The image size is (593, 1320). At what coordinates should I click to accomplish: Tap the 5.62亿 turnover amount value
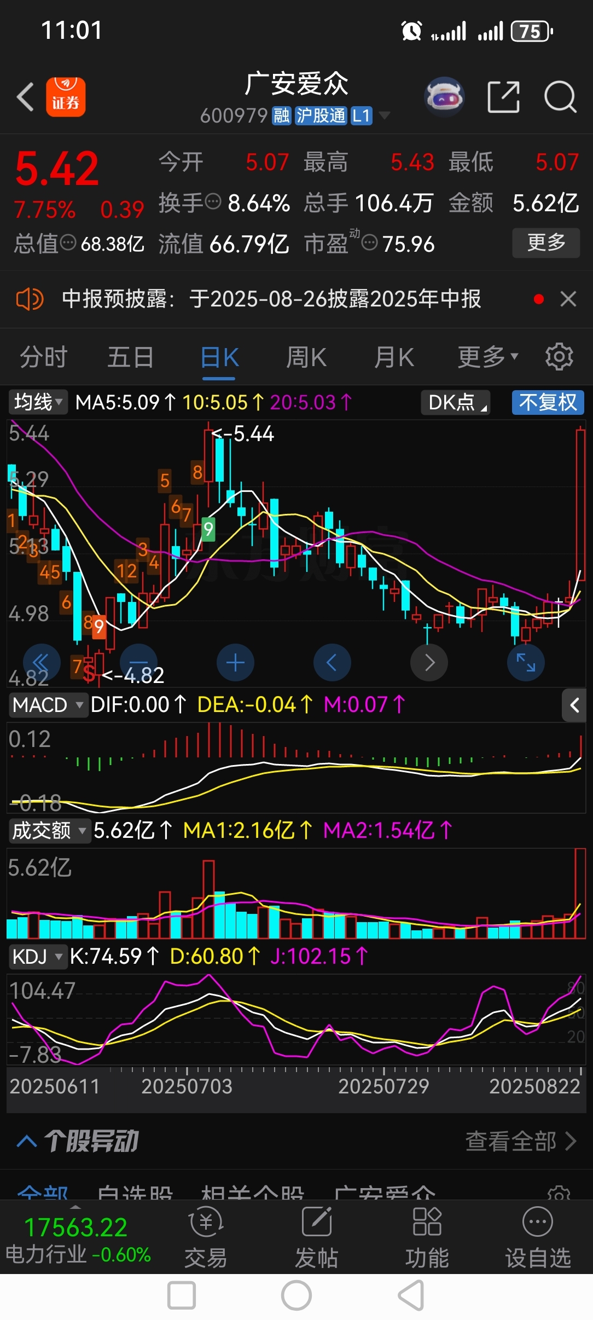click(x=545, y=203)
